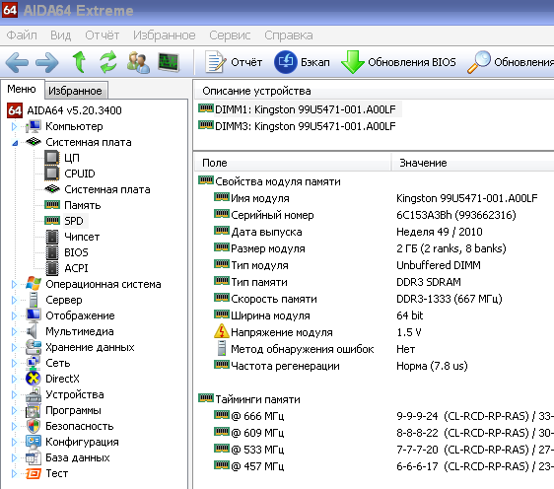Click the Forward arrow toolbar icon
Viewport: 554px width, 489px height.
pyautogui.click(x=47, y=62)
